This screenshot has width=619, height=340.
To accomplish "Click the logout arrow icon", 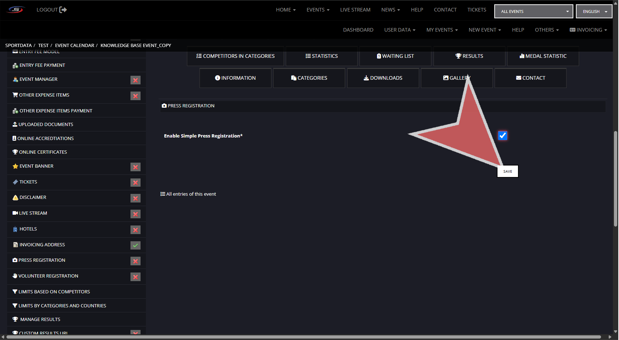I will [x=63, y=10].
